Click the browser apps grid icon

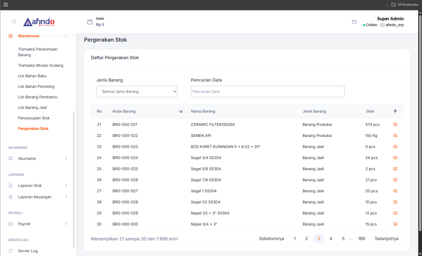pos(6,5)
